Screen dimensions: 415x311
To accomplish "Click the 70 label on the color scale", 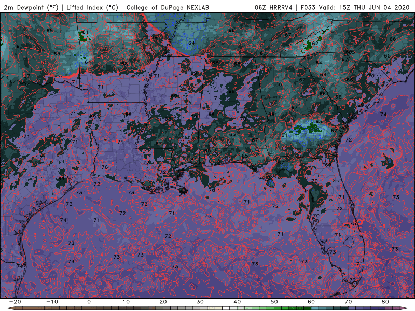I will point(348,302).
